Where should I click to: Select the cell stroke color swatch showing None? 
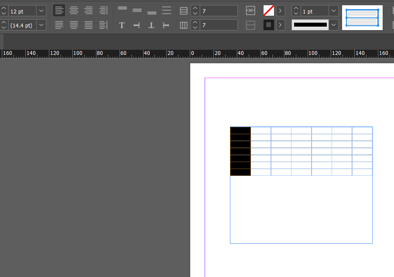268,10
